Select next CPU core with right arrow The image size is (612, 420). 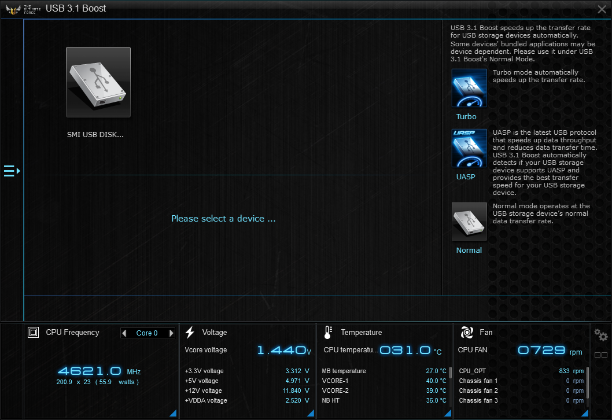coord(171,333)
